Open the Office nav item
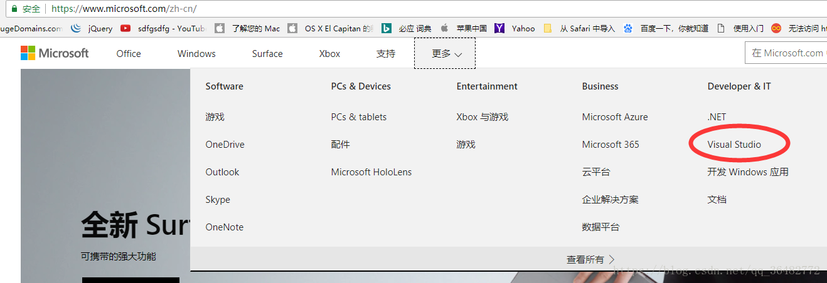Image resolution: width=827 pixels, height=283 pixels. (129, 54)
